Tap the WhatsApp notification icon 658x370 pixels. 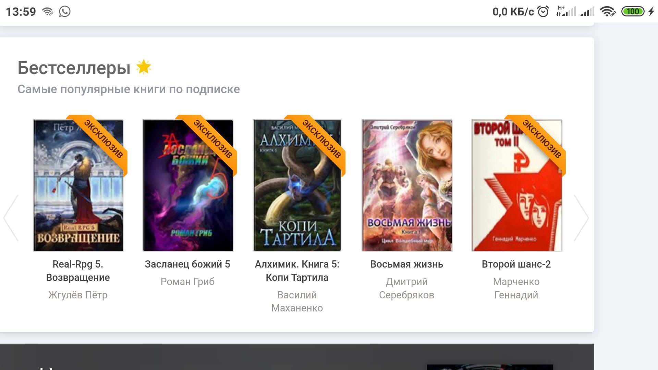pos(64,11)
